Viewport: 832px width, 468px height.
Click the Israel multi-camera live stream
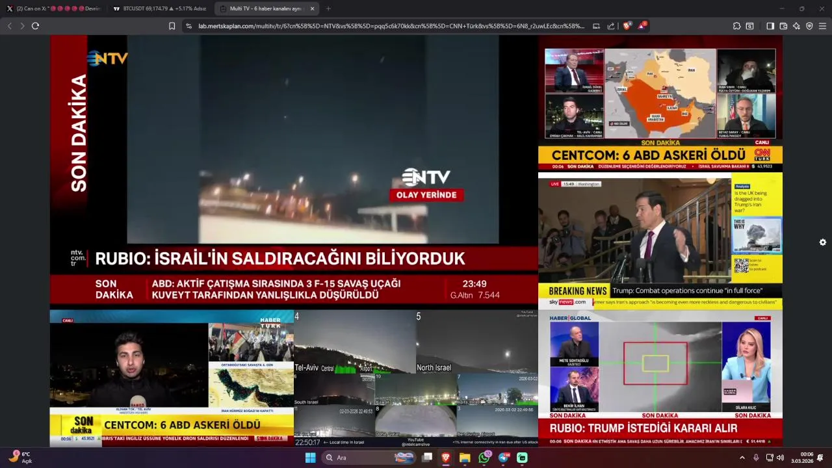pos(416,378)
